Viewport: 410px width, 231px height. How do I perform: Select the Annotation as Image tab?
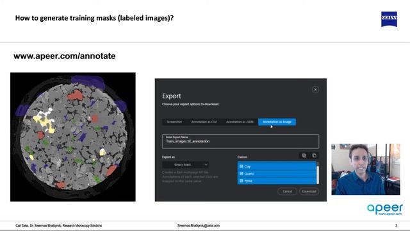click(277, 122)
